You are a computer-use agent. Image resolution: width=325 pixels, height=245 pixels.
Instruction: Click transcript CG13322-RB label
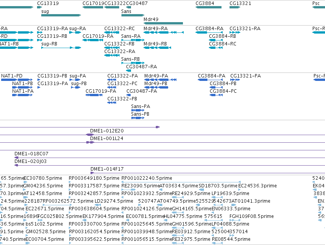(x=119, y=44)
